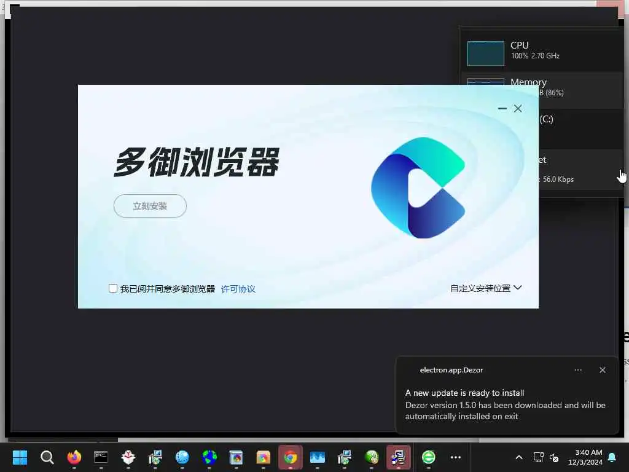This screenshot has height=472, width=629.
Task: Click the muted volume tray icon
Action: pyautogui.click(x=554, y=457)
